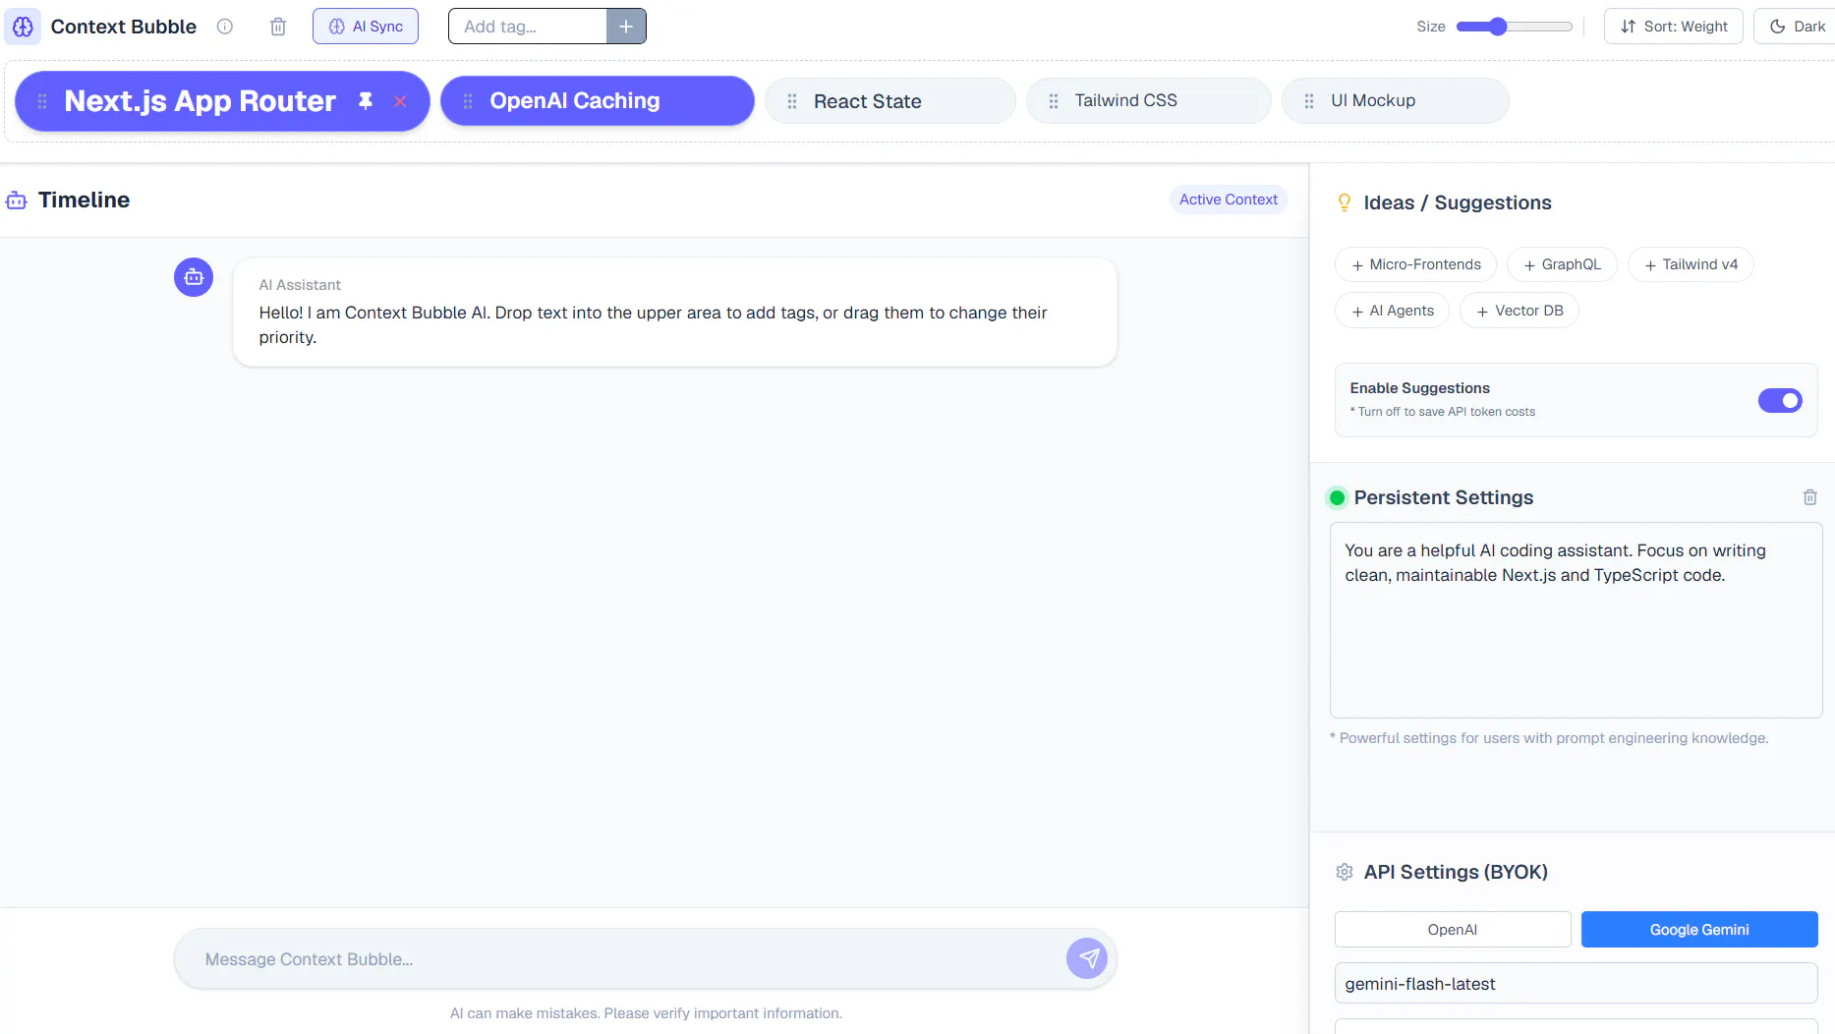
Task: Click the Timeline robot icon
Action: pos(17,201)
